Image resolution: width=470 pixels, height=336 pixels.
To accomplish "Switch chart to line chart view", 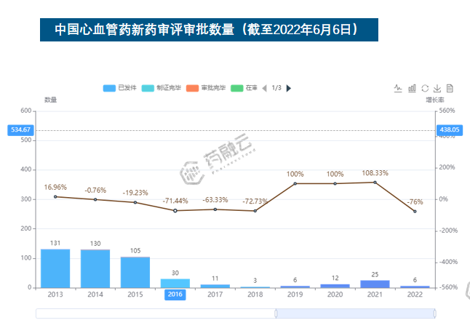I will 398,88.
